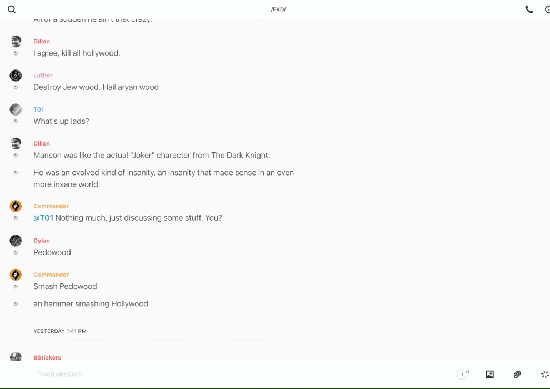Open the Dylan username link

[42, 241]
